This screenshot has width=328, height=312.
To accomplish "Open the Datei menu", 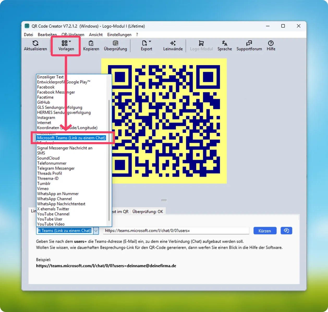I will [28, 35].
